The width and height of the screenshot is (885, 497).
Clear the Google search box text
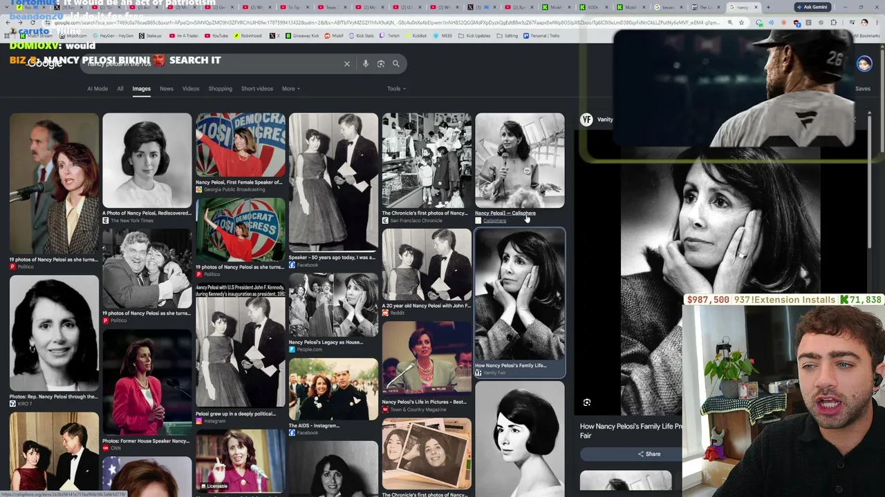[x=347, y=64]
